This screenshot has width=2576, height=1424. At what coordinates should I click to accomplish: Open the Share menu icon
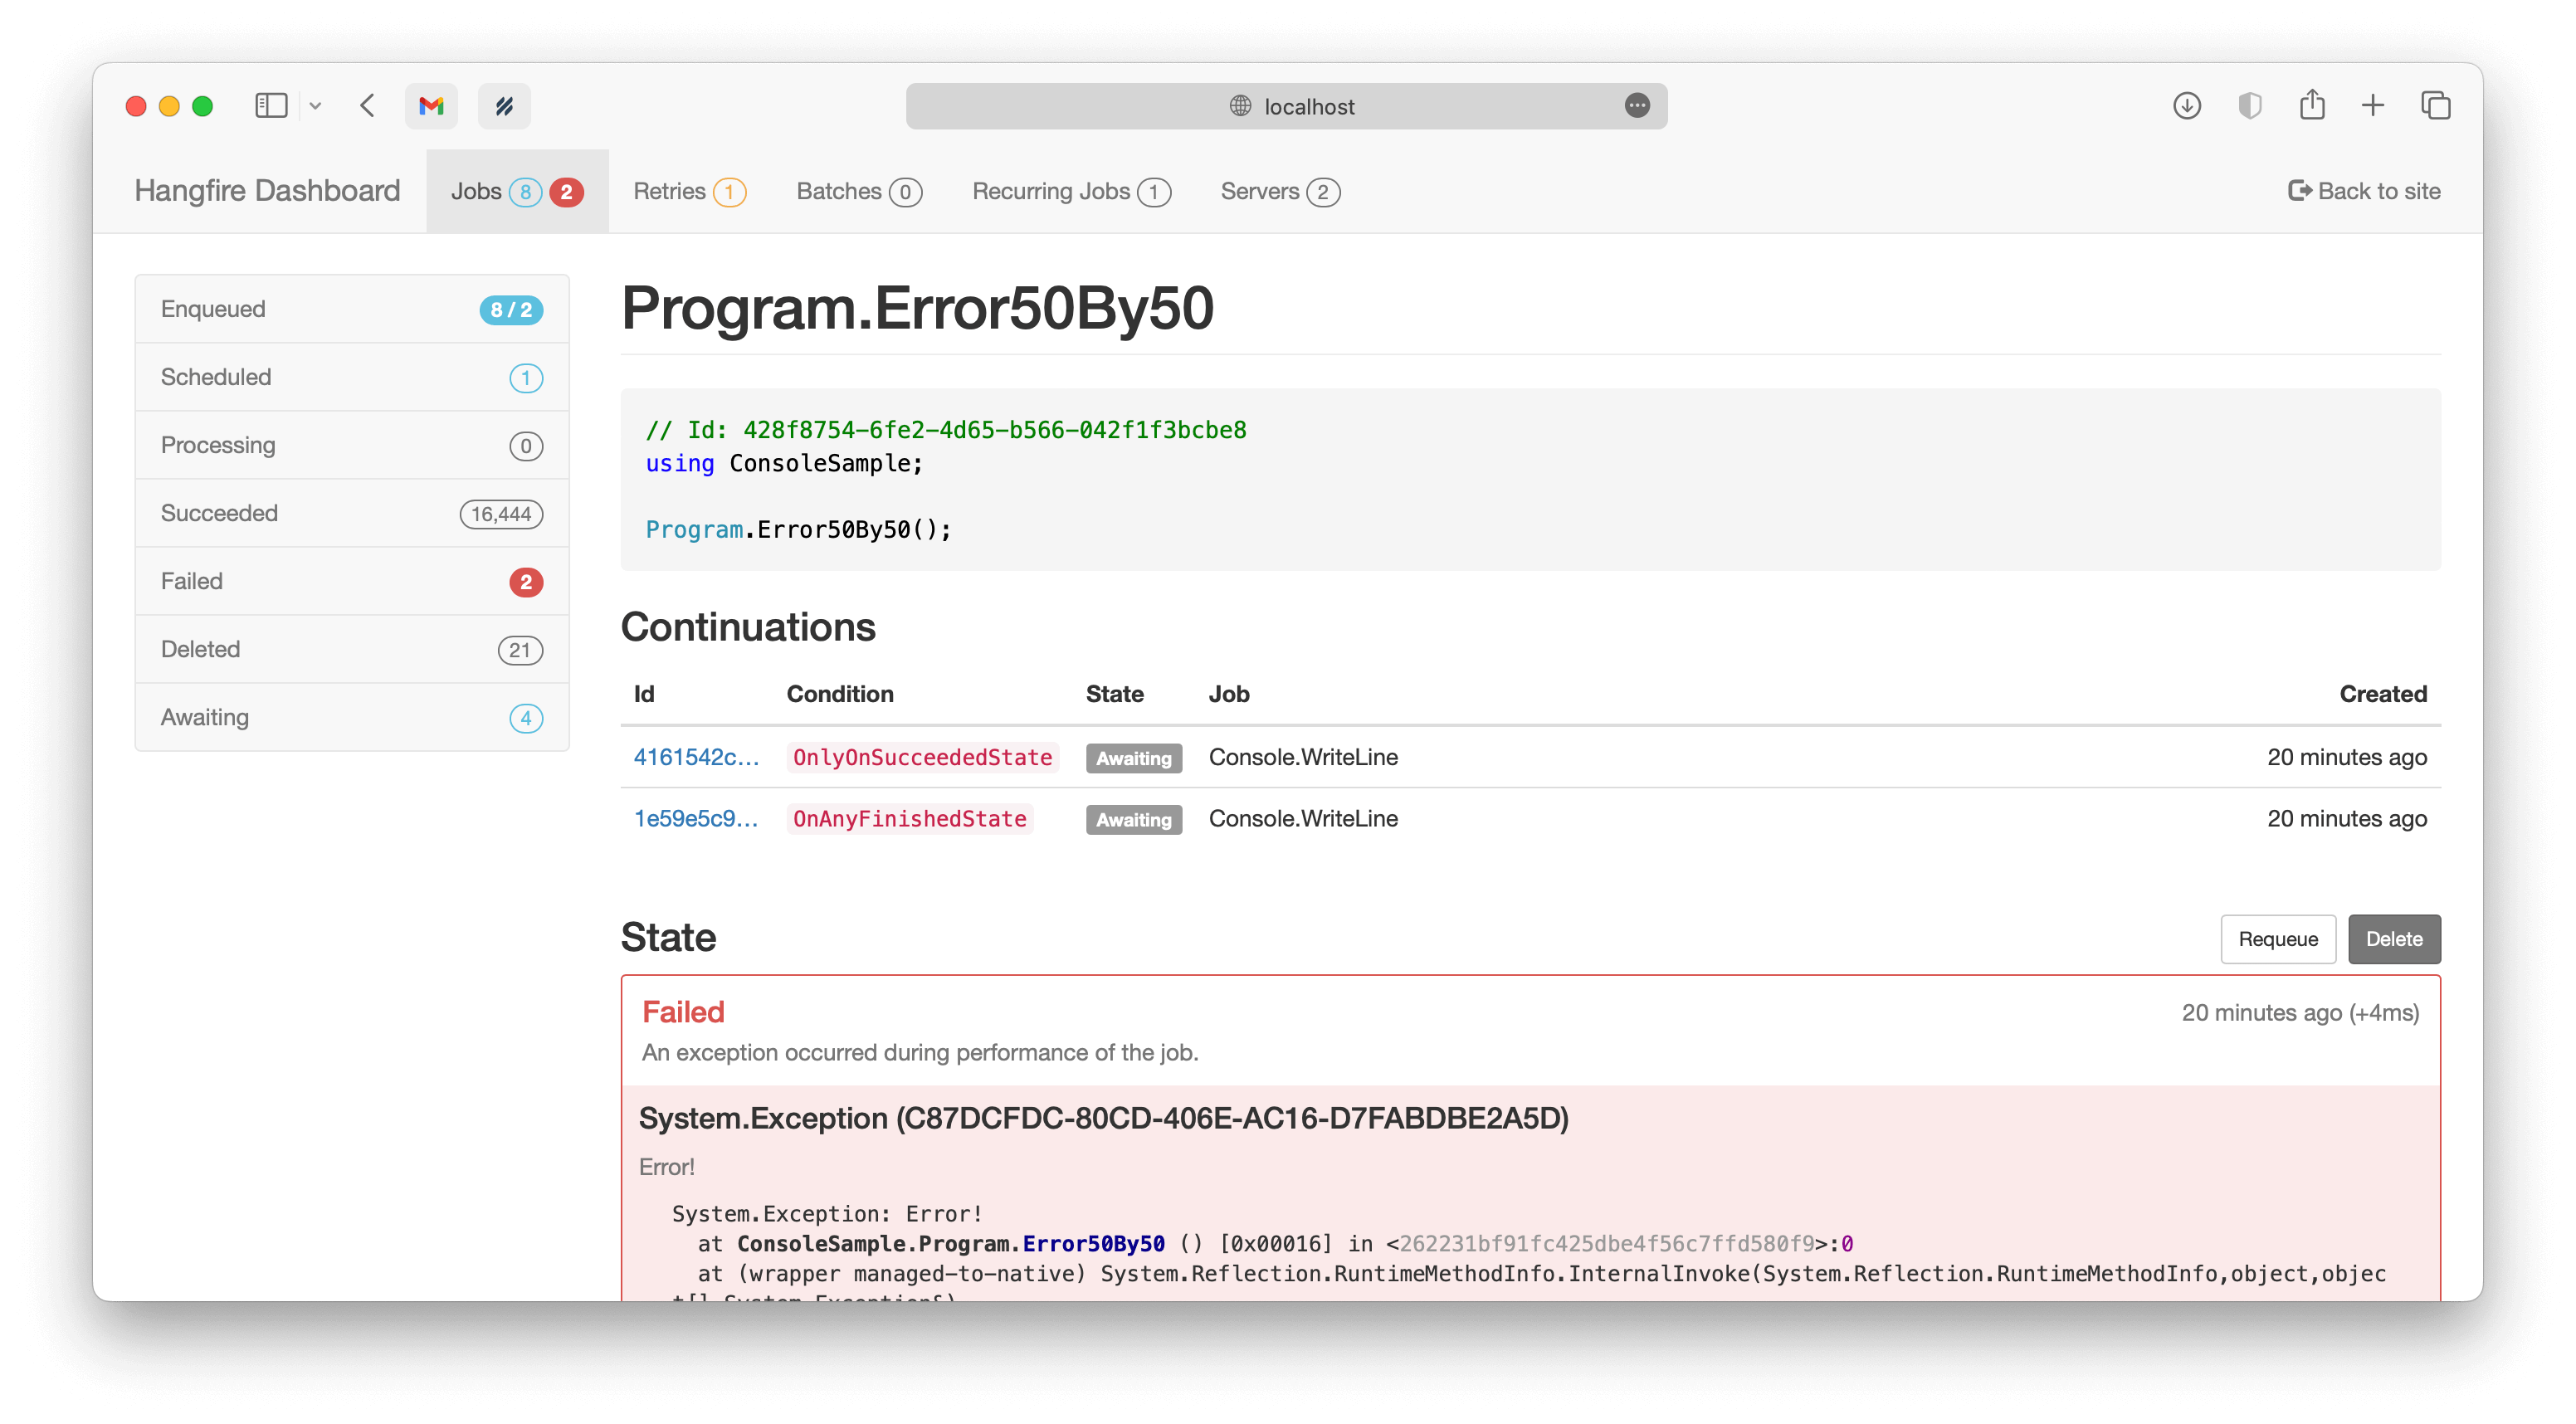point(2311,104)
